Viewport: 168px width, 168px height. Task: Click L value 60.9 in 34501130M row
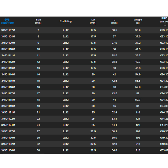point(114,138)
